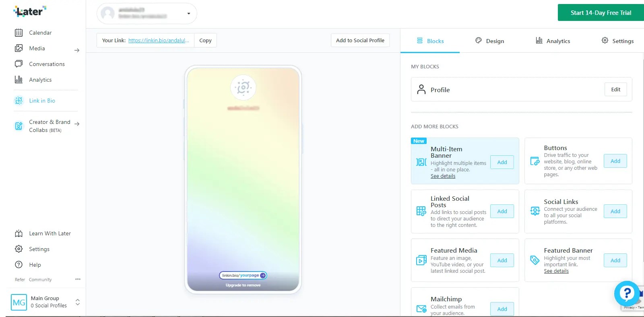This screenshot has width=644, height=317.
Task: Click the three-dots more icon
Action: pos(78,279)
